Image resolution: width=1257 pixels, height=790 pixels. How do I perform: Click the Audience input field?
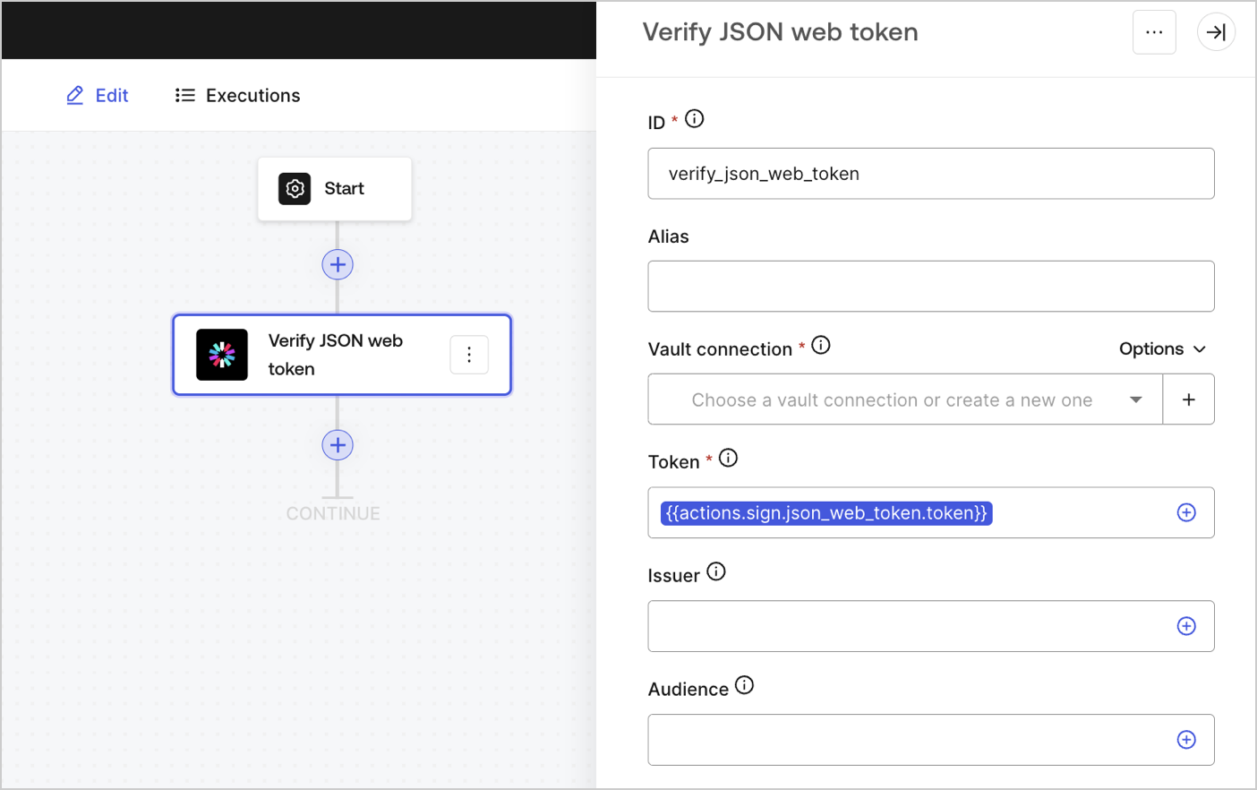click(931, 740)
